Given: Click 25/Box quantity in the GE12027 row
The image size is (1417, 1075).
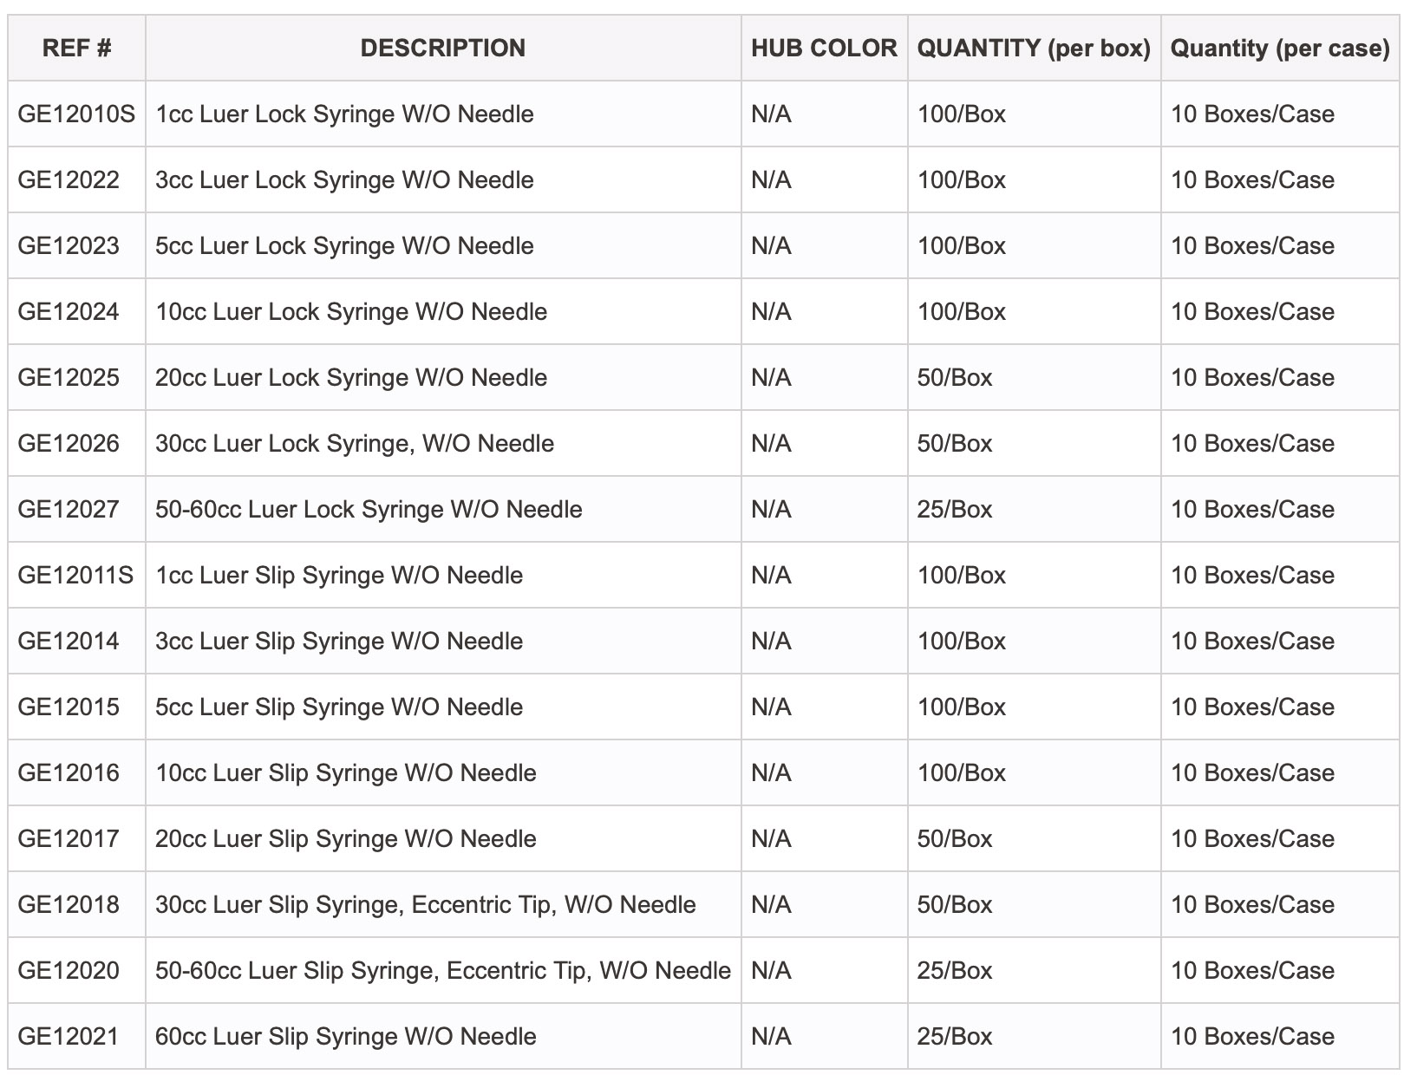Looking at the screenshot, I should pyautogui.click(x=955, y=510).
